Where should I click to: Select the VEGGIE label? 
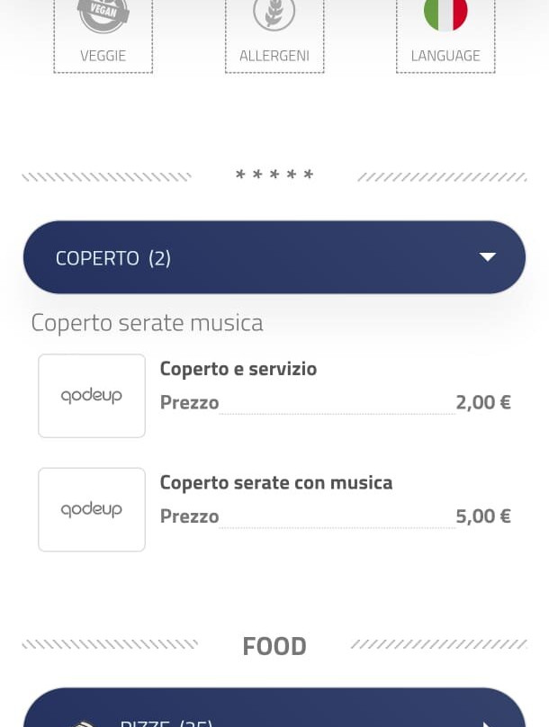pos(103,56)
